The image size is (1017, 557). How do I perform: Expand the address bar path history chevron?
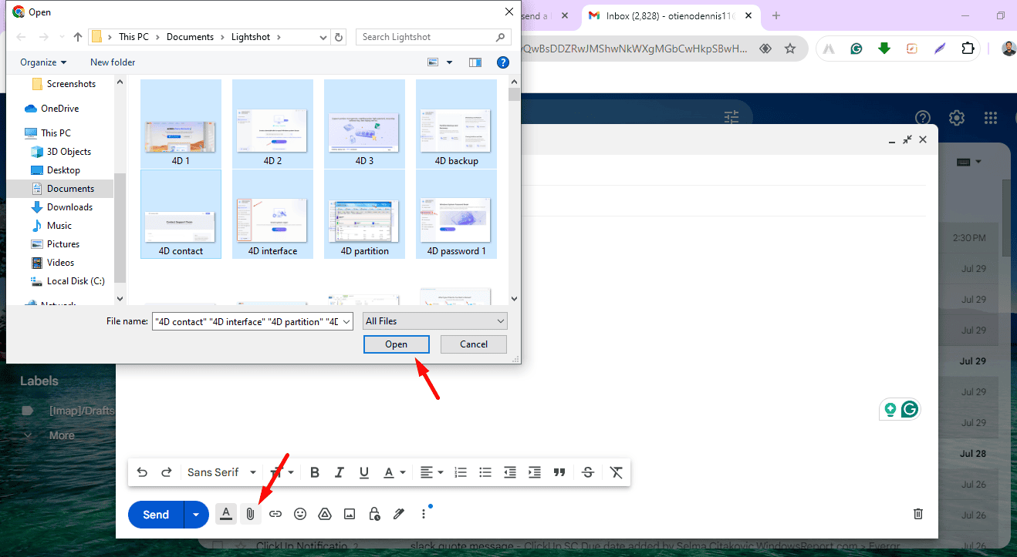pos(323,37)
